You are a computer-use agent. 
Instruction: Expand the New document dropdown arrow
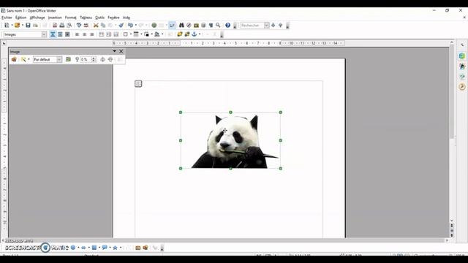pyautogui.click(x=12, y=26)
